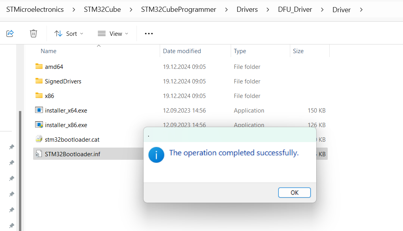Screen dimensions: 403x231
Task: Click the installer_x64.exe application icon
Action: 39,110
